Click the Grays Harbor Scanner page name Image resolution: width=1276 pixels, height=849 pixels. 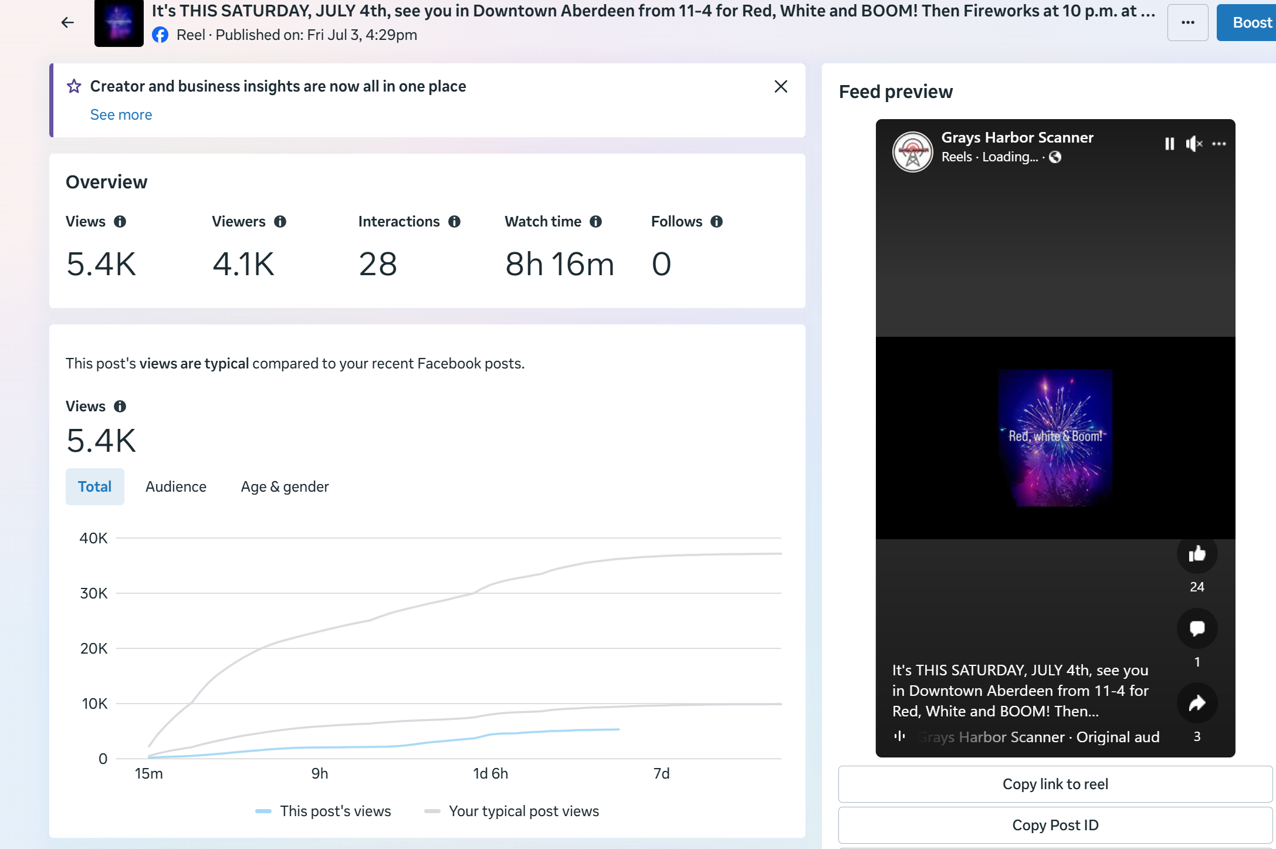point(1017,137)
